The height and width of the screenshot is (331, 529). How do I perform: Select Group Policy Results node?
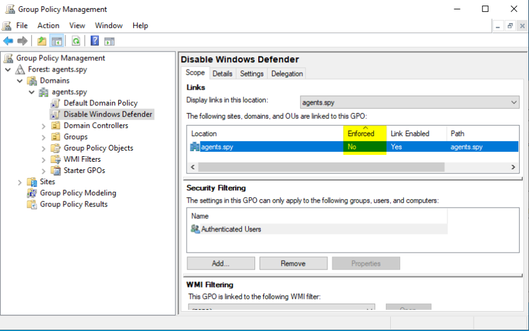click(x=73, y=204)
